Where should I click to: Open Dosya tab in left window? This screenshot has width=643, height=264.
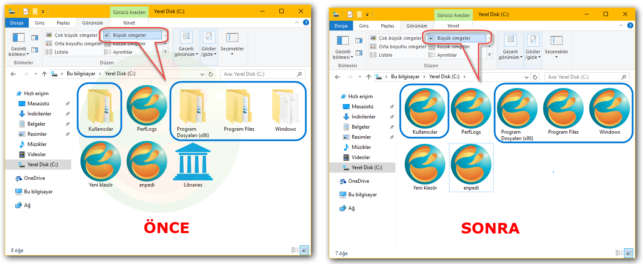pos(17,23)
